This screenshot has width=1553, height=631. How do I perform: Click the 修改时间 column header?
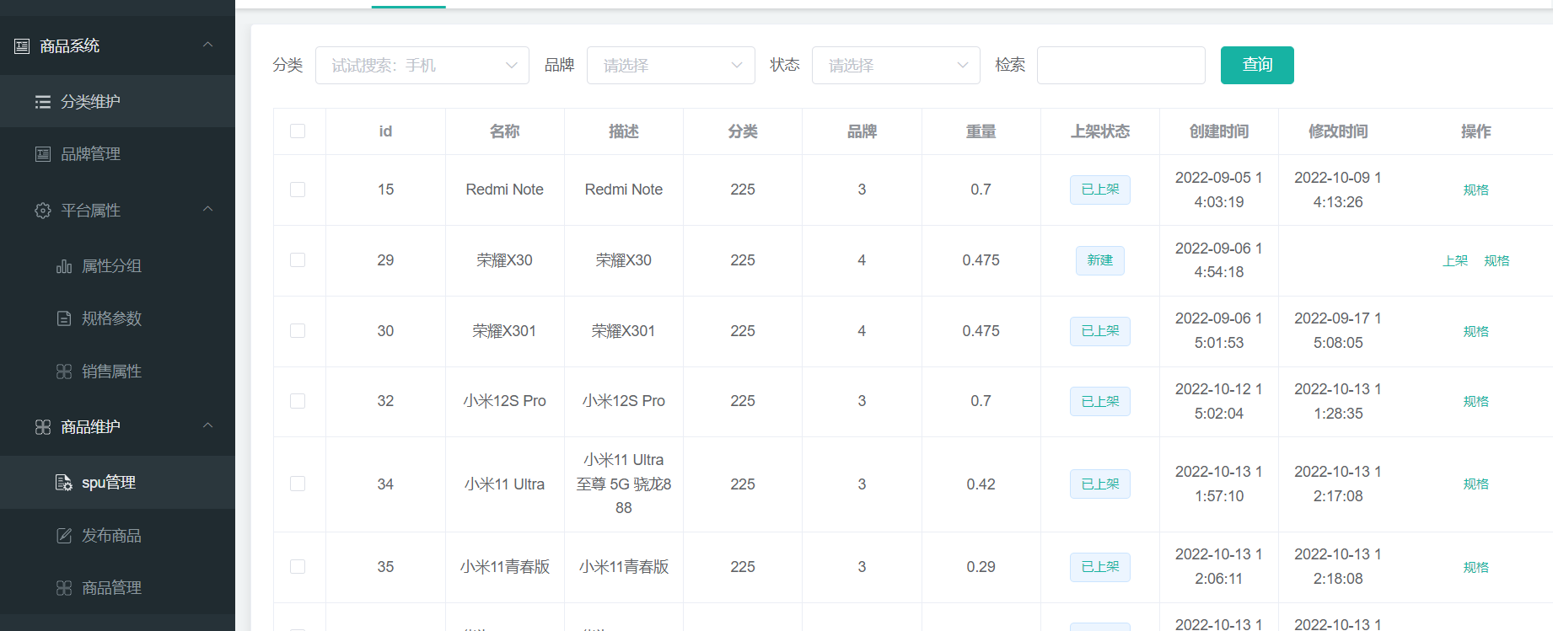1338,131
